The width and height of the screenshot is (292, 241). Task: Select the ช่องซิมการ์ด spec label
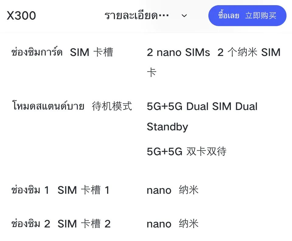click(37, 53)
